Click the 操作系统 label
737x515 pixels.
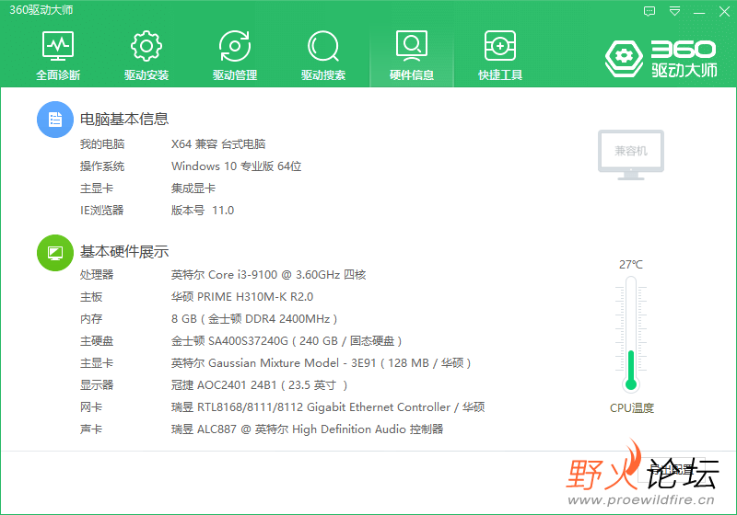(x=102, y=166)
